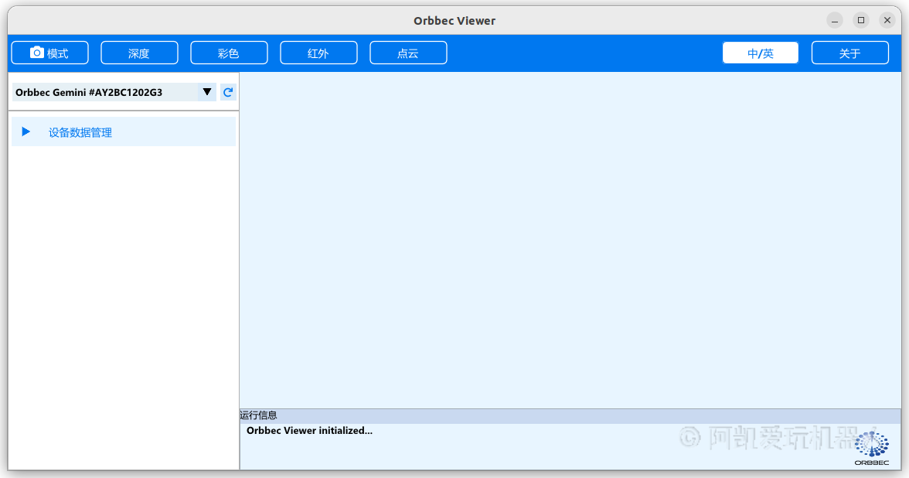This screenshot has width=909, height=478.
Task: Show the 点云 point cloud view
Action: click(x=408, y=53)
